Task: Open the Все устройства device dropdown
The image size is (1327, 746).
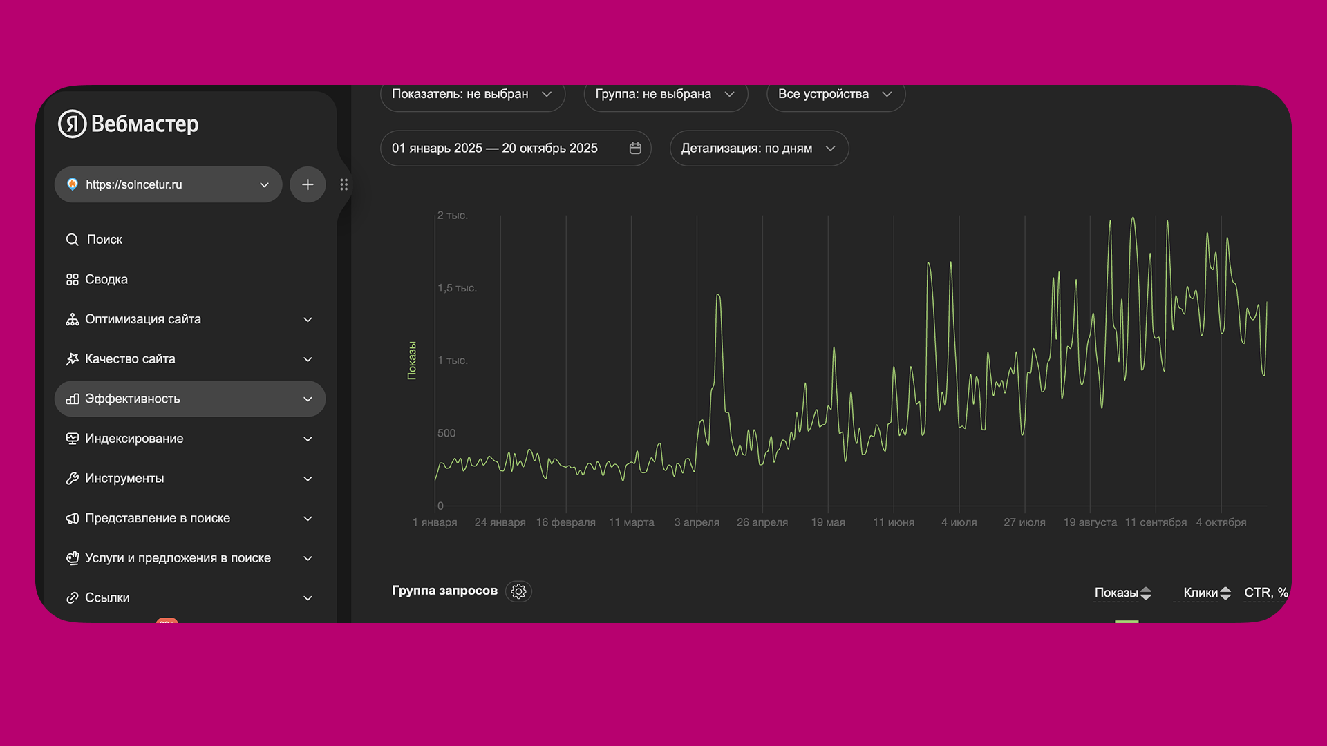Action: 835,95
